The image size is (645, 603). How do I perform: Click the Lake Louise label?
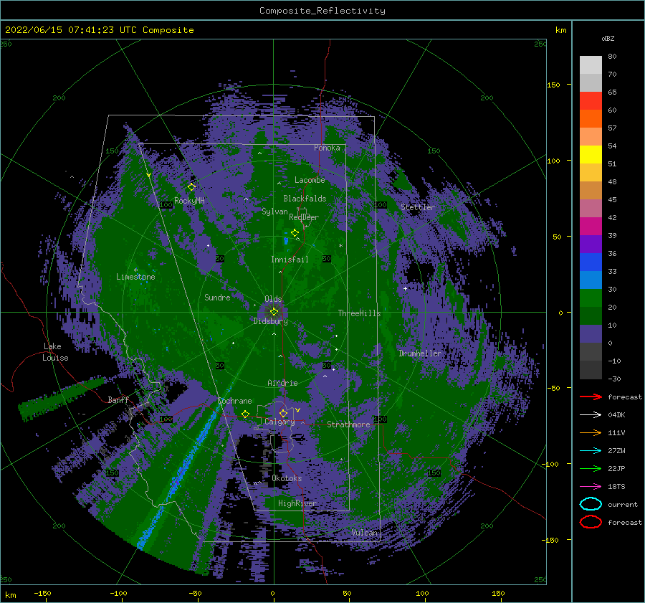55,352
